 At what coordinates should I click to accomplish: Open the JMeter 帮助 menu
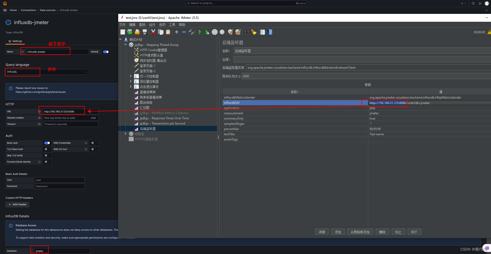(182, 25)
